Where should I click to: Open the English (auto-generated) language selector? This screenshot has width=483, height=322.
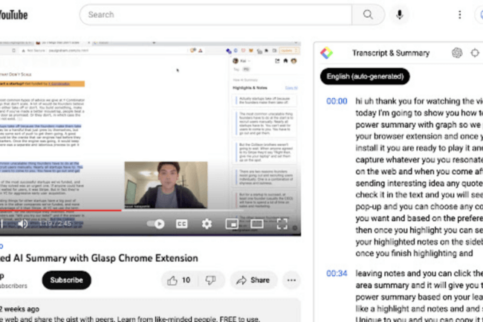366,77
